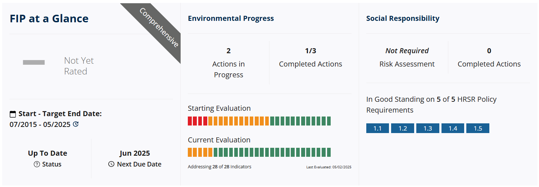
Task: Select policy requirement badge 1.4
Action: (x=453, y=128)
